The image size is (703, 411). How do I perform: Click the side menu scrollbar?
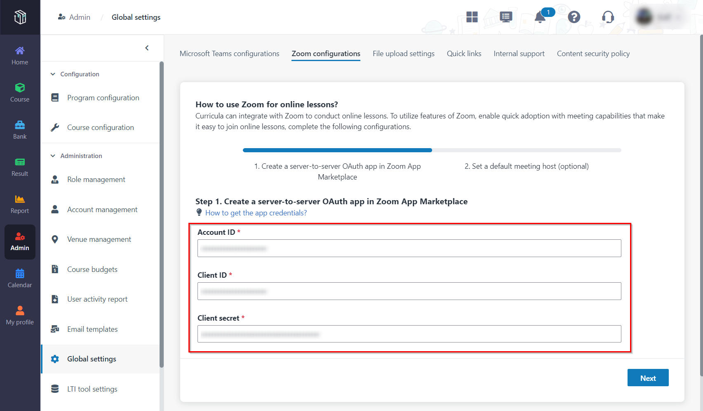tap(162, 215)
